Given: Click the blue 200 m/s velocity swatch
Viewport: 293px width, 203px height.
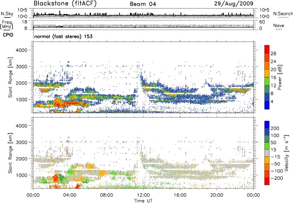Looking at the screenshot, I should (267, 125).
